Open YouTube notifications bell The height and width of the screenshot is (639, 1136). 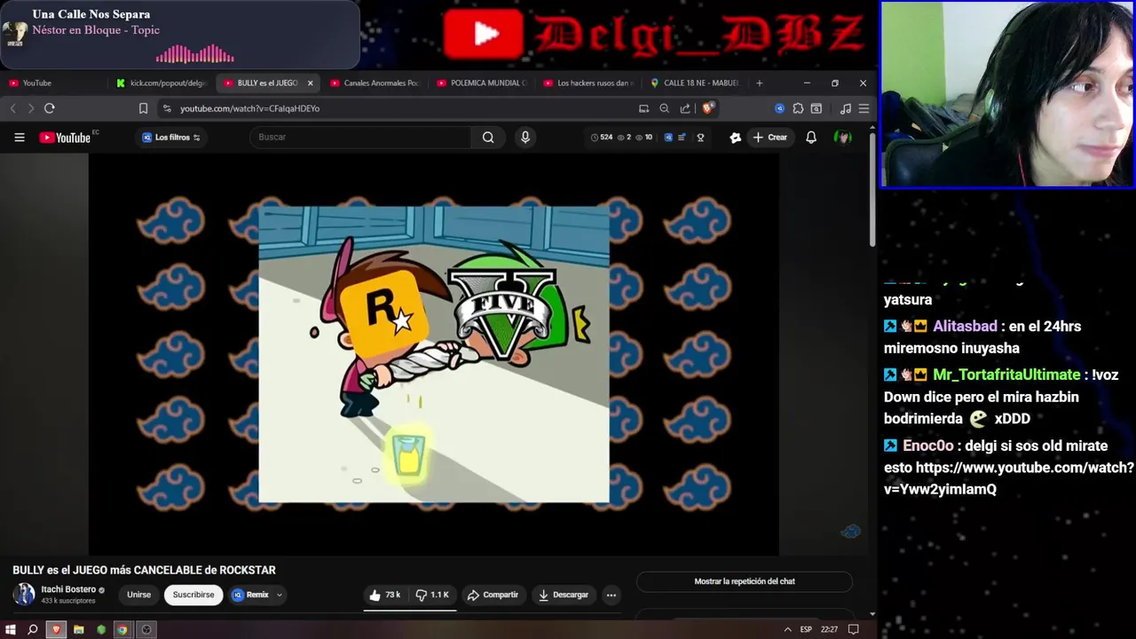[x=811, y=138]
